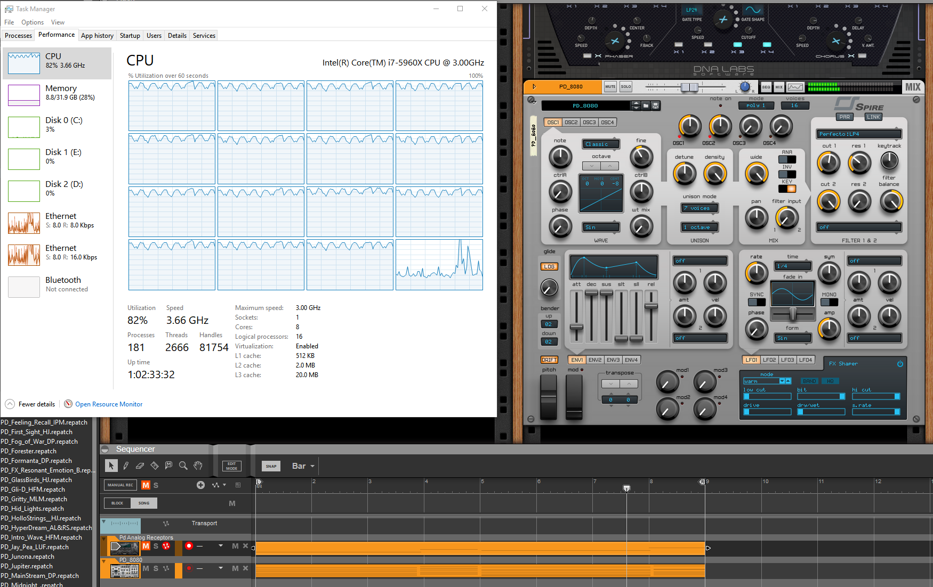This screenshot has width=933, height=587.
Task: Select the mute tool in Sequencer
Action: 168,466
